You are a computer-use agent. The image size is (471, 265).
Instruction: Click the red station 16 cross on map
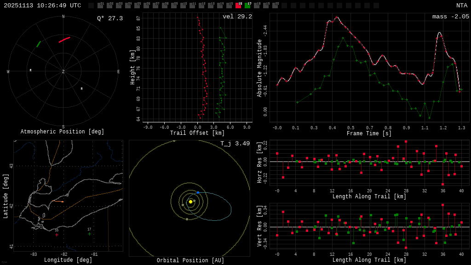57,235
